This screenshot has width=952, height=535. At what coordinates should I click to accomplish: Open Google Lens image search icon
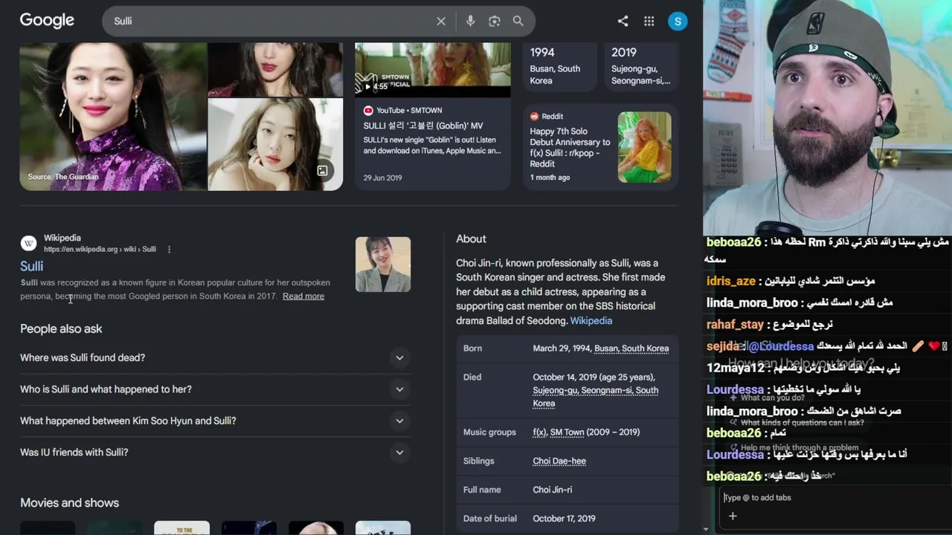click(x=495, y=22)
